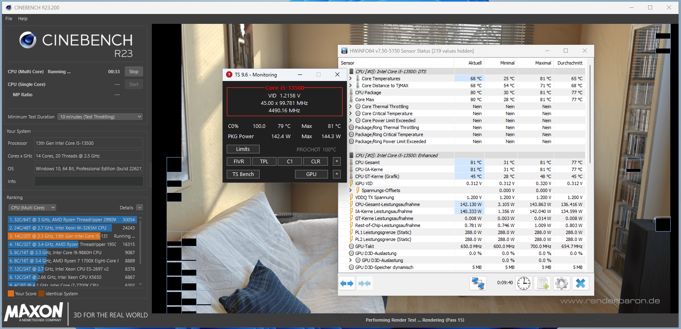Click Maxon logo in Cinebench footer
This screenshot has width=681, height=329.
tap(34, 312)
